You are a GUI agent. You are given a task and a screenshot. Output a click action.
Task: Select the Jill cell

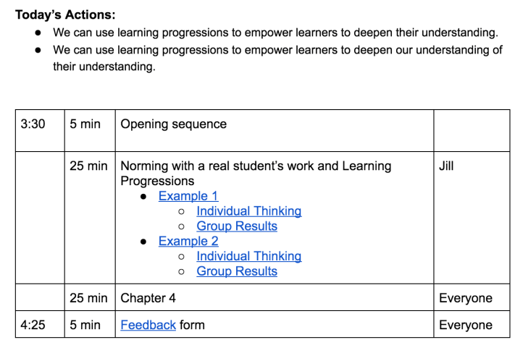click(x=449, y=166)
